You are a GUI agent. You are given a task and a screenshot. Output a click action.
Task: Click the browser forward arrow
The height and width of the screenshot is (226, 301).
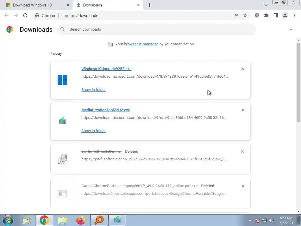[x=16, y=15]
